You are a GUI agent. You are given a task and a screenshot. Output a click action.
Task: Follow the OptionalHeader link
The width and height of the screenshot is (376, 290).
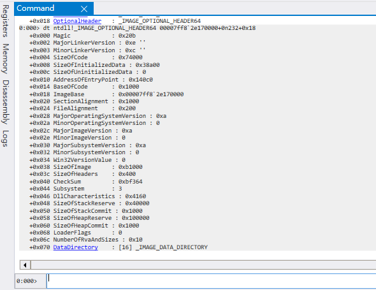(77, 21)
